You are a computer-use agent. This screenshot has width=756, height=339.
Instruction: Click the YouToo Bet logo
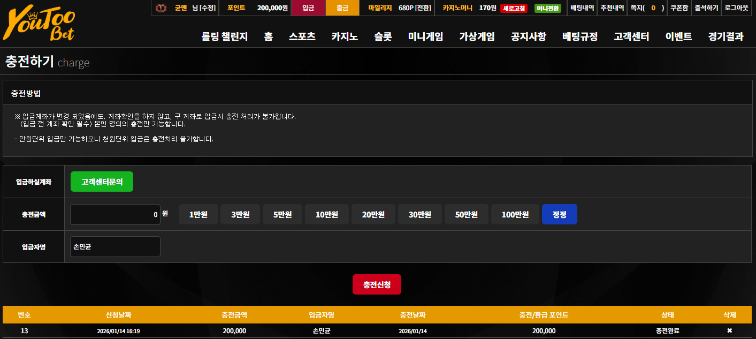(x=39, y=25)
